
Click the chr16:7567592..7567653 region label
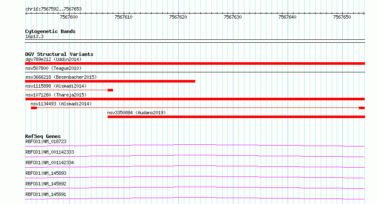point(53,9)
